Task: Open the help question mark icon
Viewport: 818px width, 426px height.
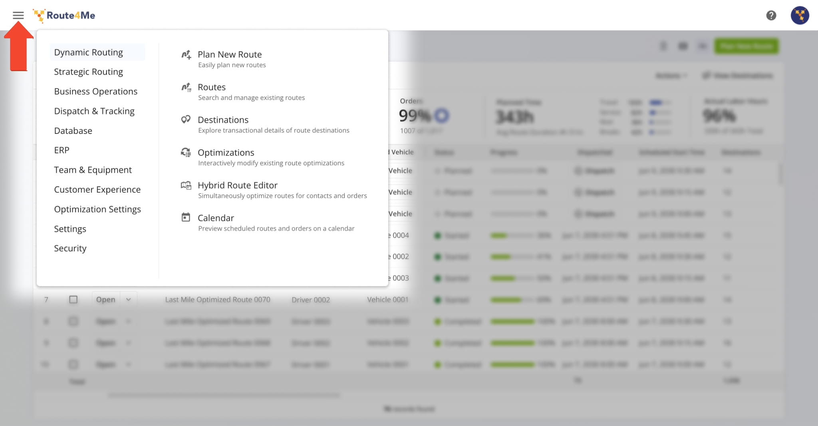Action: click(771, 16)
